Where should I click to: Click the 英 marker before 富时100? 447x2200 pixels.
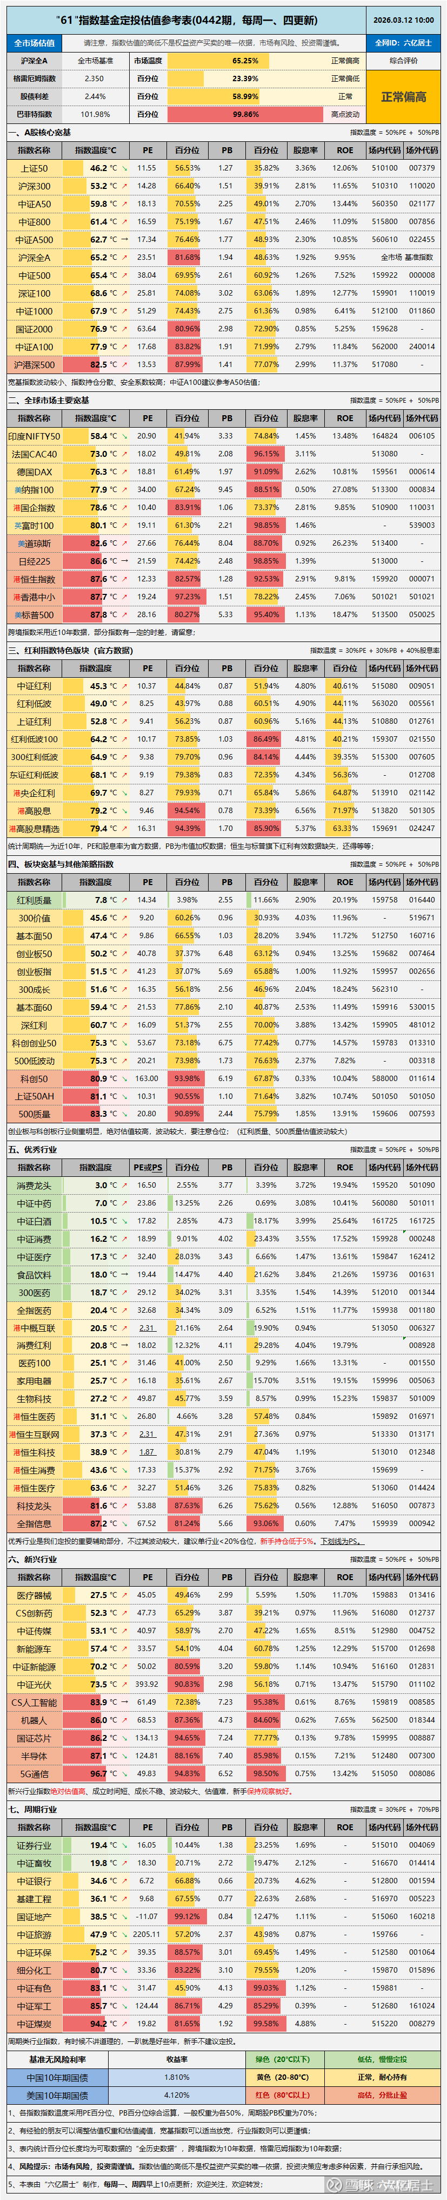pos(18,526)
